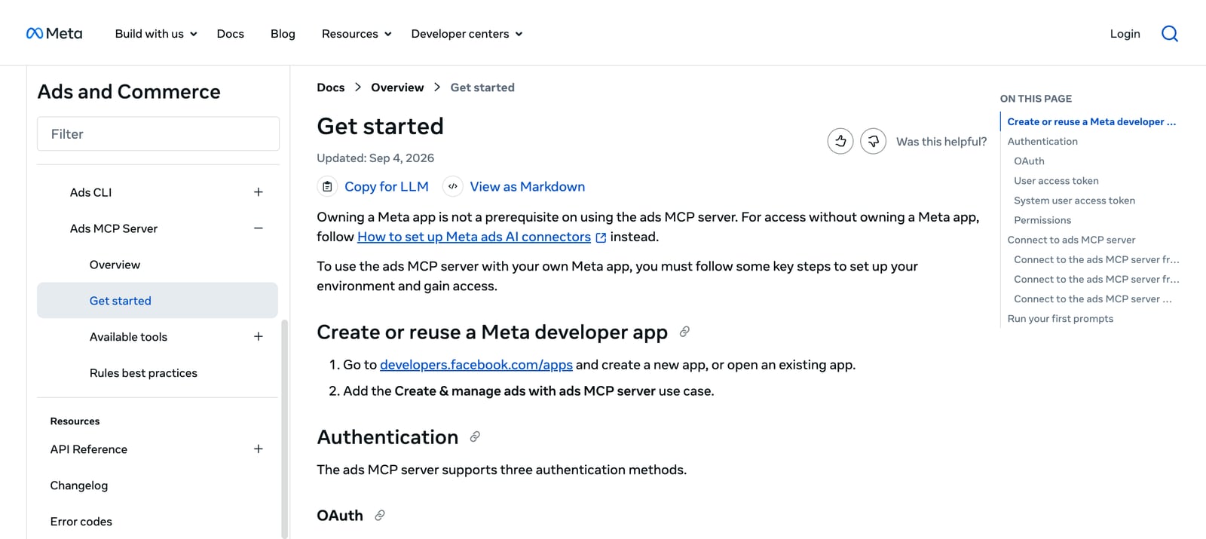Expand the API Reference section
The image size is (1206, 539).
pos(259,449)
